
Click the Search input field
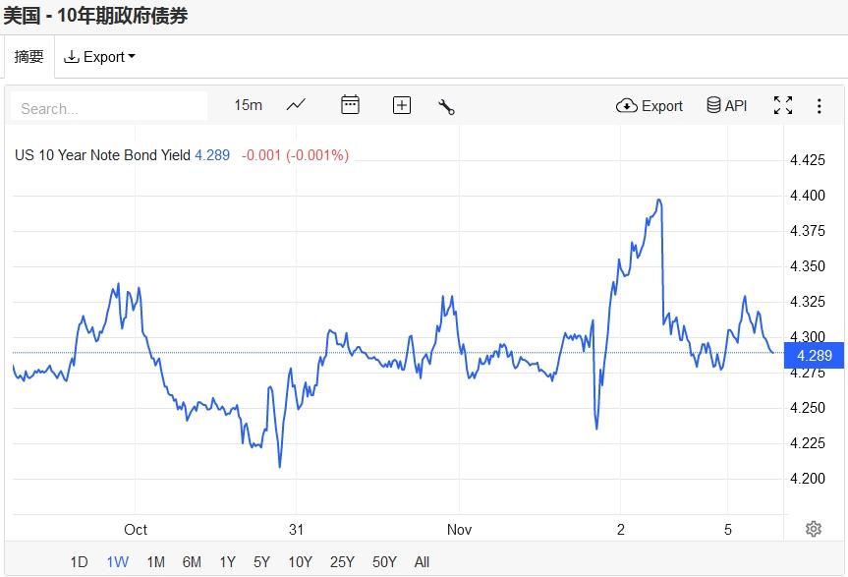[108, 107]
